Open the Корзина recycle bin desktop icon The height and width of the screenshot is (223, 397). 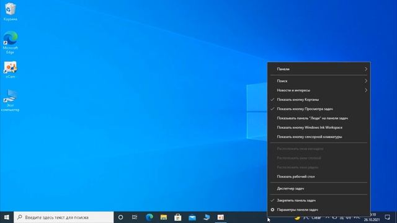tap(10, 12)
